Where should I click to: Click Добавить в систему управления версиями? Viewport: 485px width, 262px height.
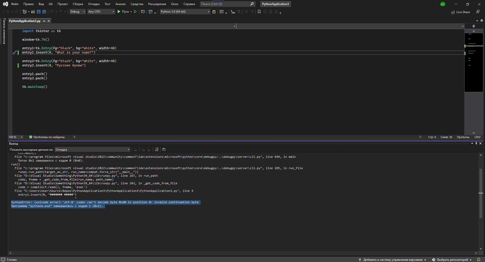coord(392,260)
